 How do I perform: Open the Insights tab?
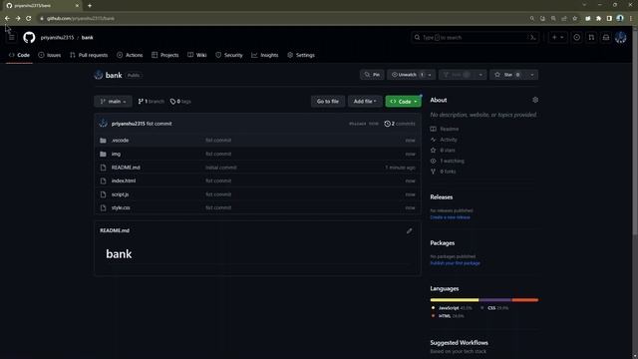[x=265, y=55]
